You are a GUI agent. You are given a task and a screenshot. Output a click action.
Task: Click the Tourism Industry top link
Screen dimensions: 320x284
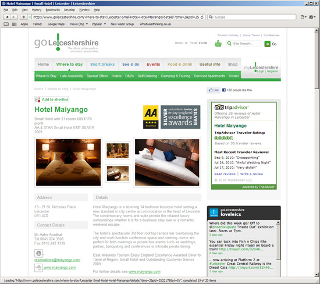pos(227,35)
